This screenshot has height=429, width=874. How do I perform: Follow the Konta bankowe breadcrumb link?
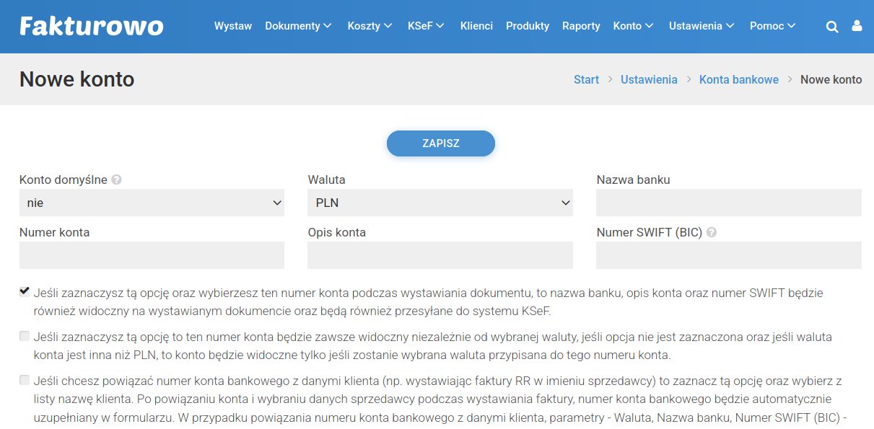pyautogui.click(x=738, y=80)
